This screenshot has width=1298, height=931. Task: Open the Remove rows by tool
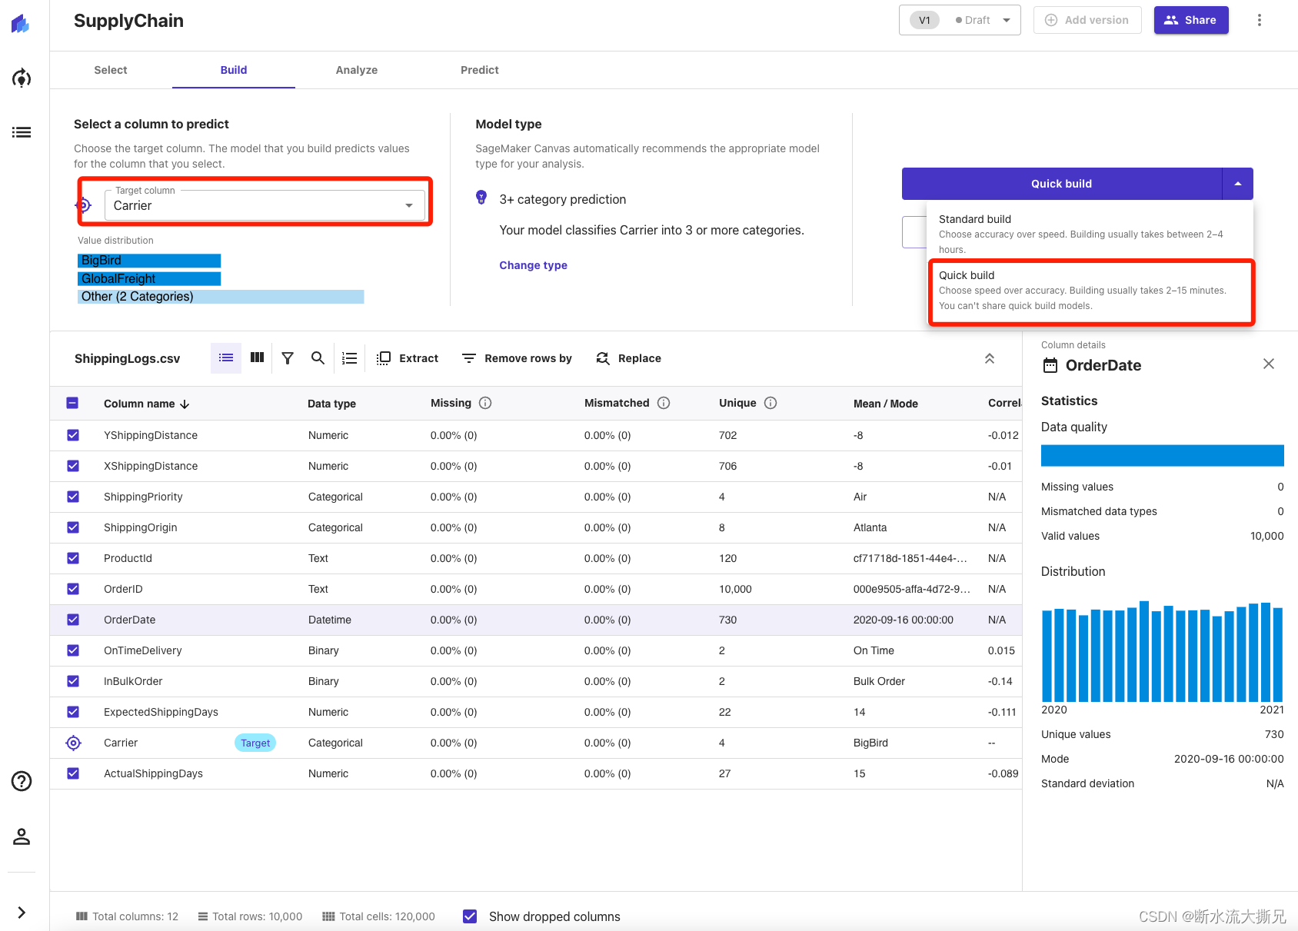[517, 358]
